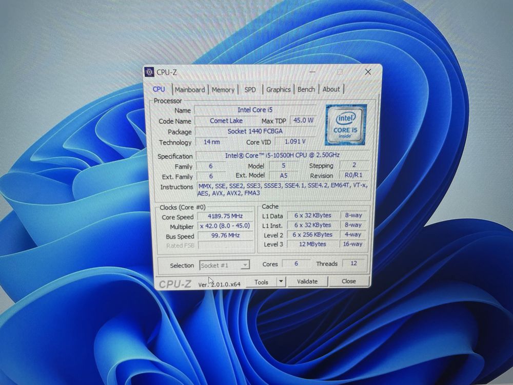Image resolution: width=513 pixels, height=385 pixels.
Task: Click the Tools button
Action: coord(262,282)
